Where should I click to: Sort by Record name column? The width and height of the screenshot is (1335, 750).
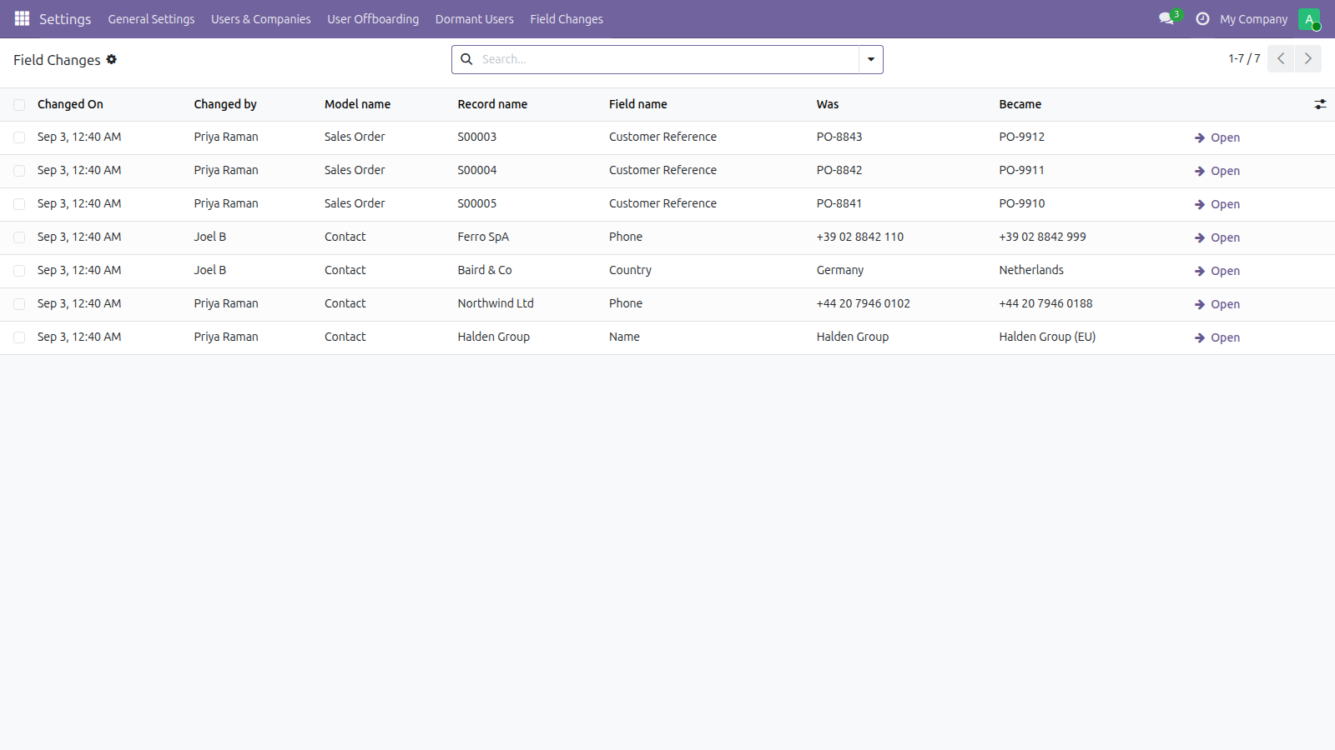(492, 104)
